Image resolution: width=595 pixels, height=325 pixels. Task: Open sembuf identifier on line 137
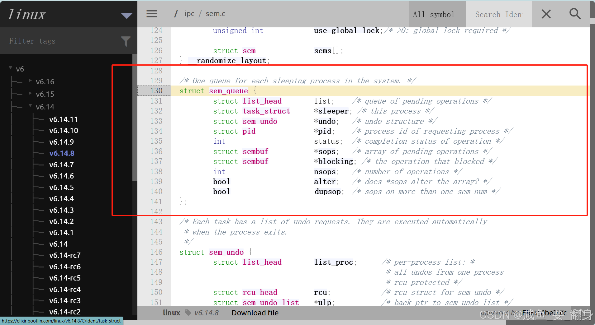coord(255,161)
